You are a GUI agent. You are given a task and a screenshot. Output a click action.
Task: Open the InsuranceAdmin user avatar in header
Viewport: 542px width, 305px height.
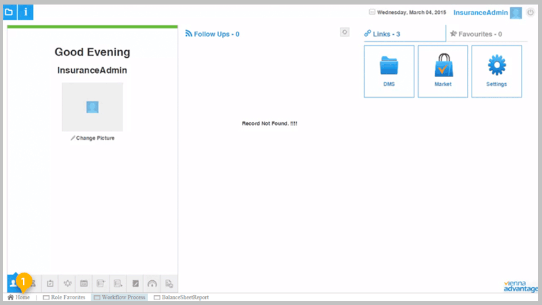point(516,13)
